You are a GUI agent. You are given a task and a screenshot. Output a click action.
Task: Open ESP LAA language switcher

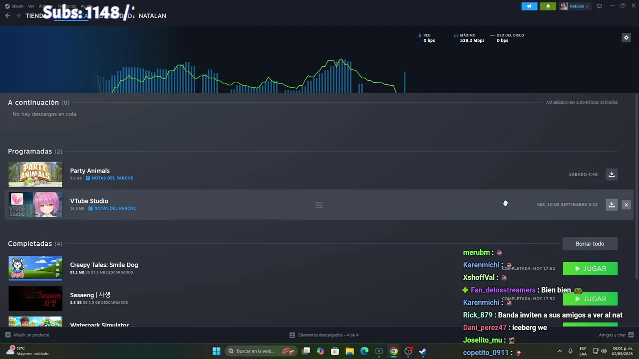pos(583,351)
